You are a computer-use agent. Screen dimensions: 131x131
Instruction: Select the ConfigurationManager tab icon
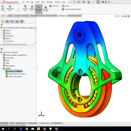(x=12, y=21)
